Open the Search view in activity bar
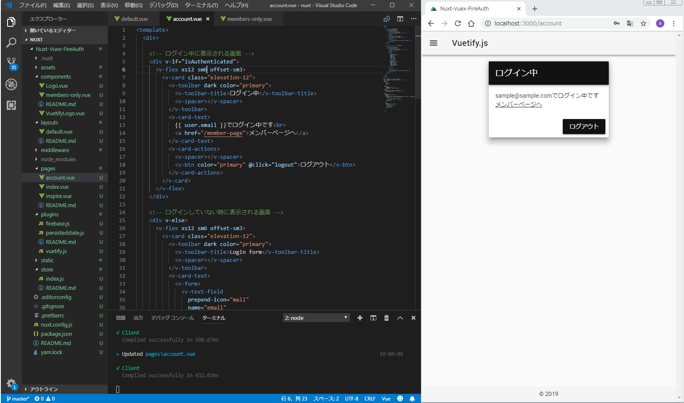Image resolution: width=684 pixels, height=403 pixels. (11, 42)
